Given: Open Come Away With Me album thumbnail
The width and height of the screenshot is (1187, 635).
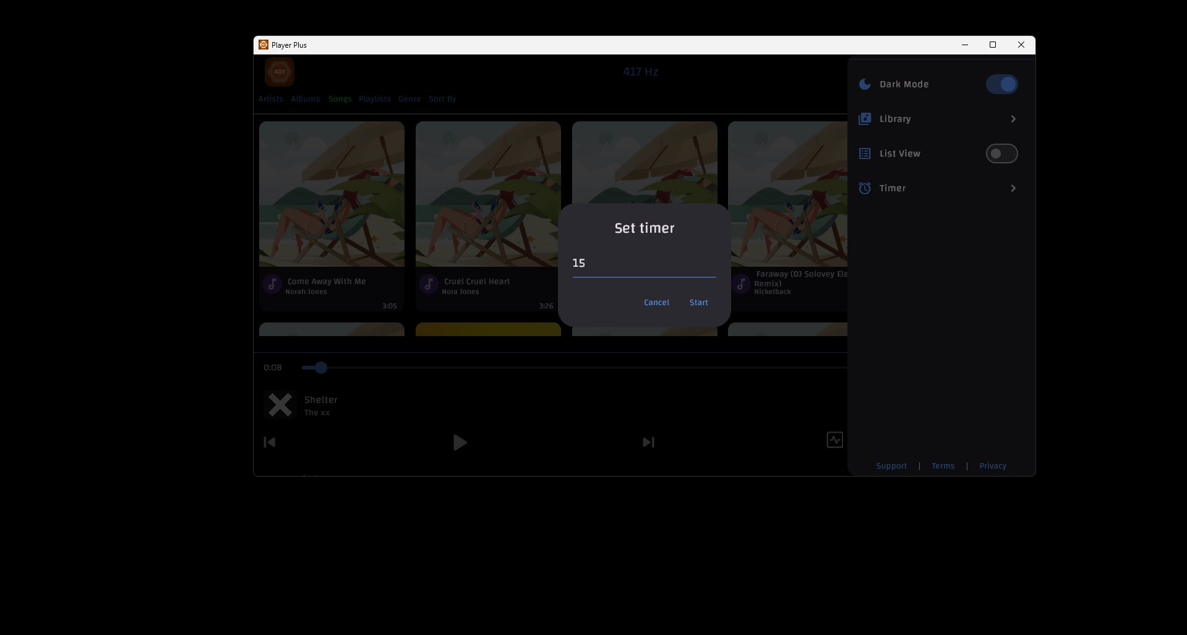Looking at the screenshot, I should (x=332, y=194).
